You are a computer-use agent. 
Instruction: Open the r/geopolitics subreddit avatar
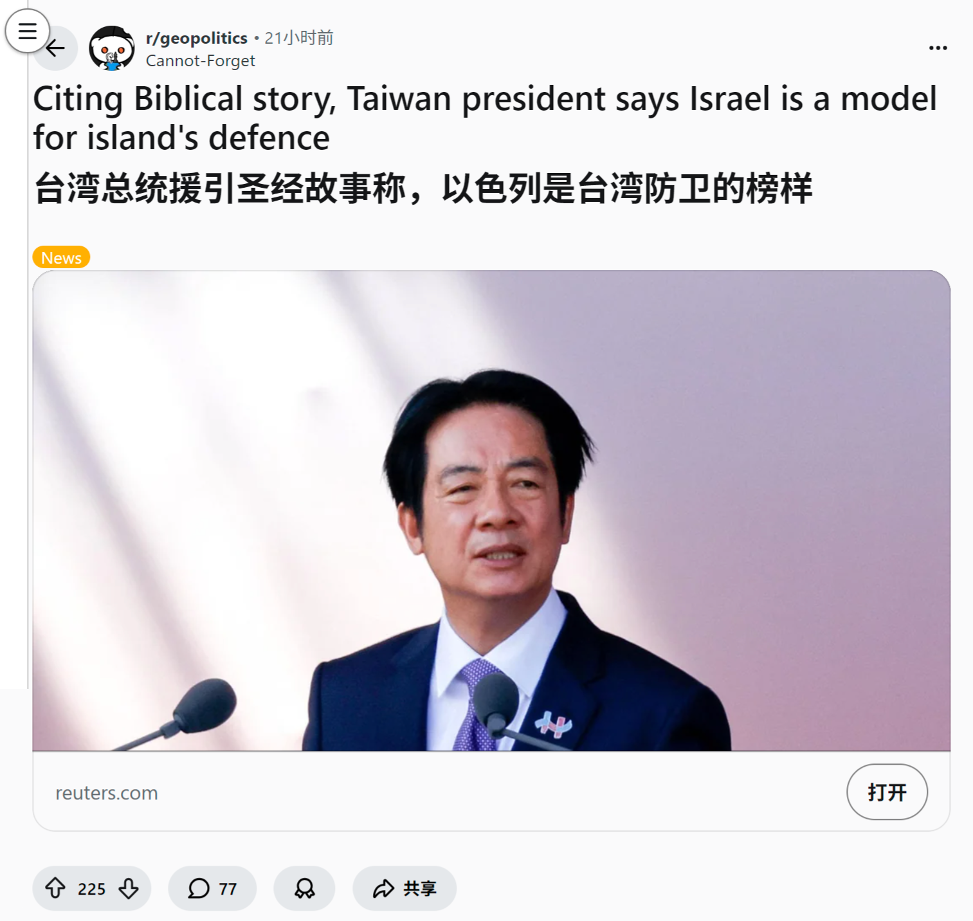(x=112, y=48)
